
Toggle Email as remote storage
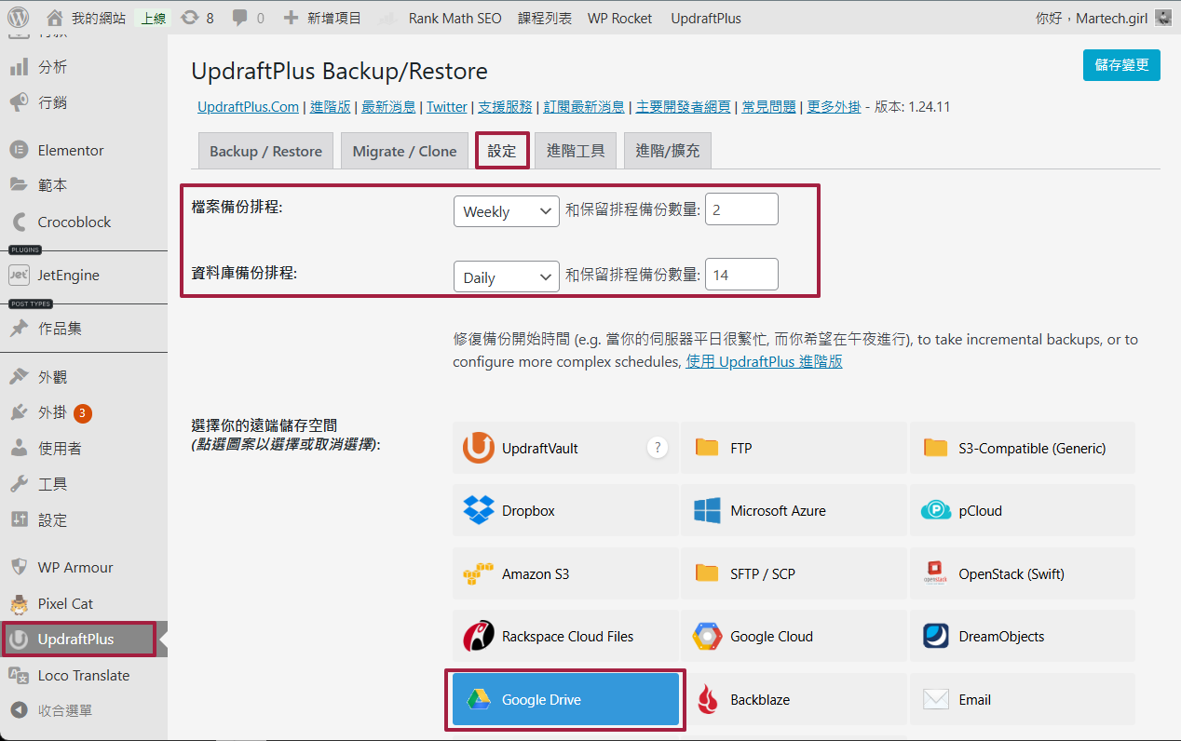[x=1022, y=700]
